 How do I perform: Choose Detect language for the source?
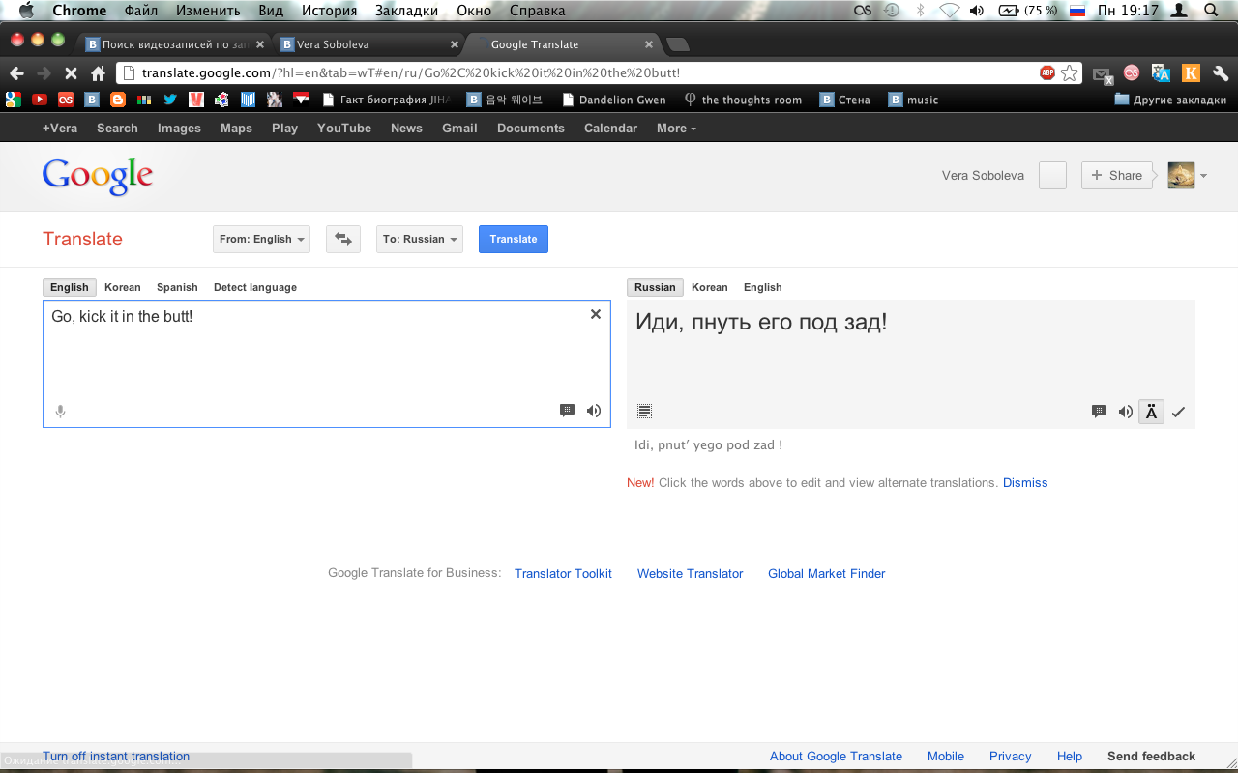(255, 287)
